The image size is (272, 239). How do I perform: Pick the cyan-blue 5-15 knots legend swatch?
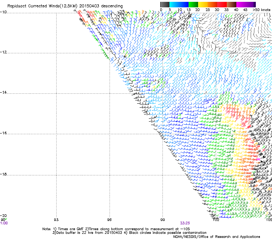tap(179, 4)
